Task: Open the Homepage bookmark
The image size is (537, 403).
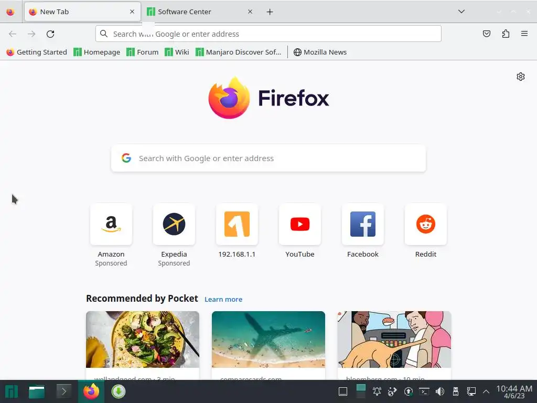Action: pos(97,52)
